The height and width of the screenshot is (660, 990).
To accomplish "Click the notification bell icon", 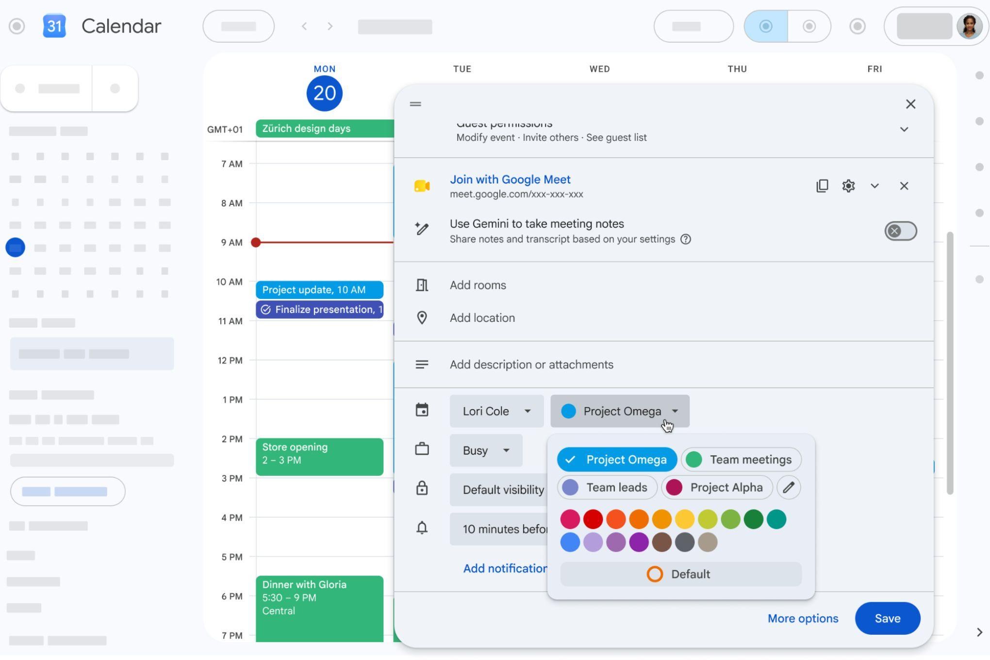I will click(422, 528).
